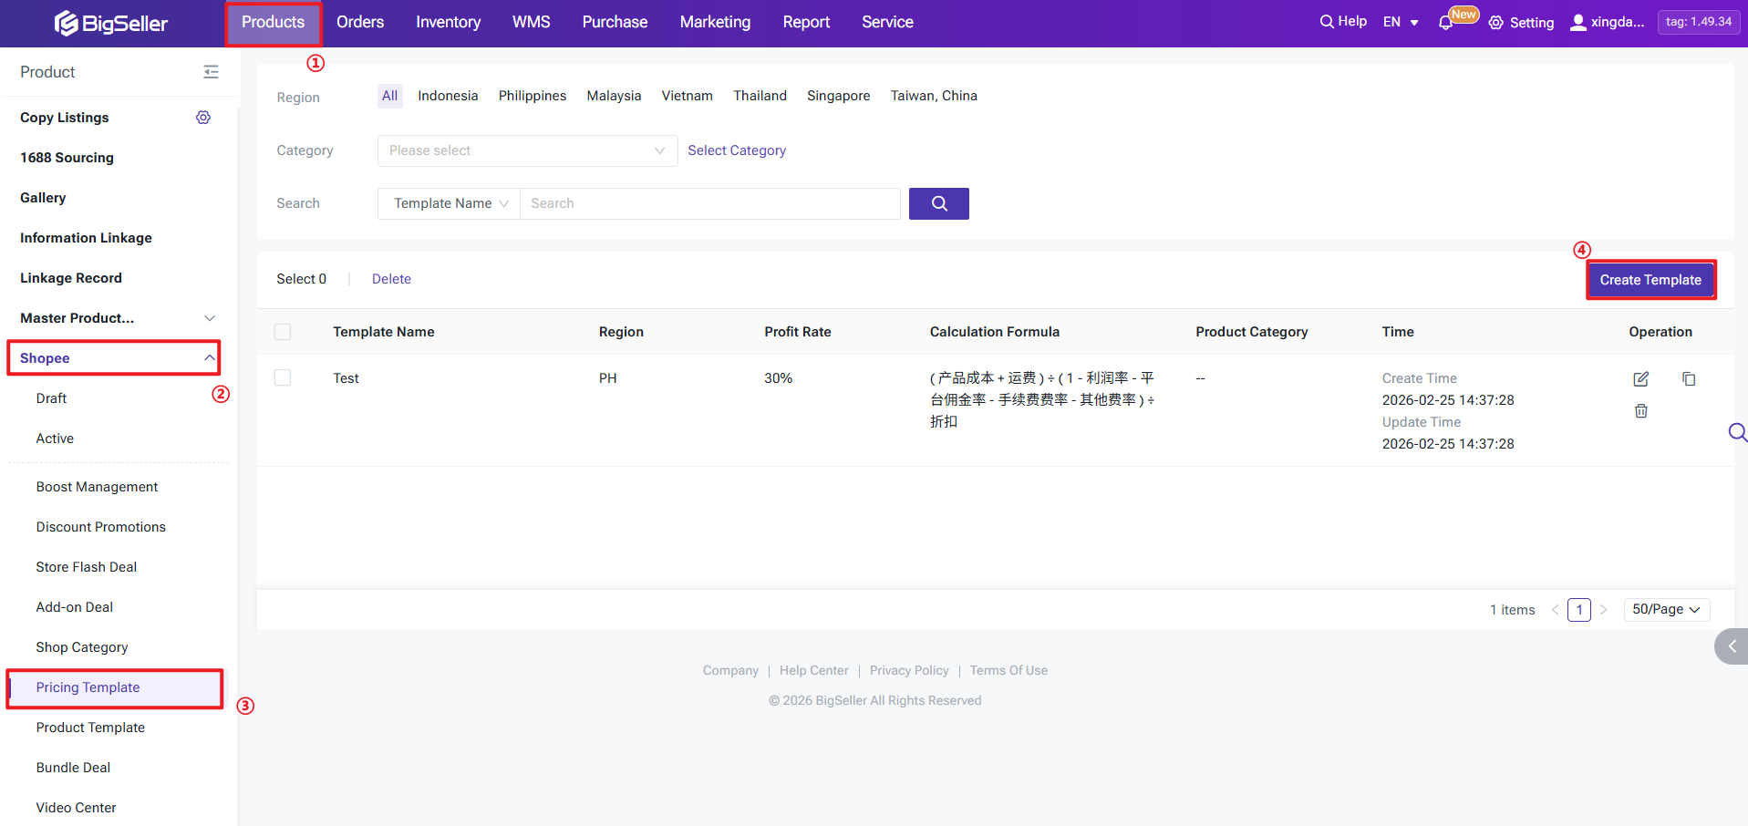
Task: Collapse the Product sidebar menu icon
Action: click(x=211, y=72)
